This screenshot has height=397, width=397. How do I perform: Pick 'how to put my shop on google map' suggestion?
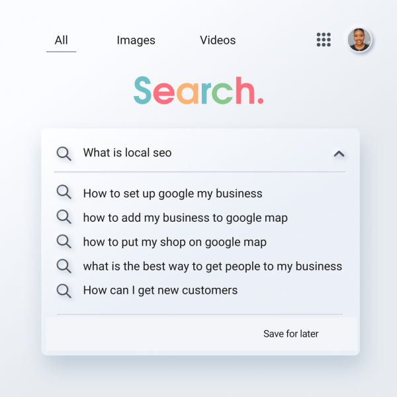[x=175, y=242]
